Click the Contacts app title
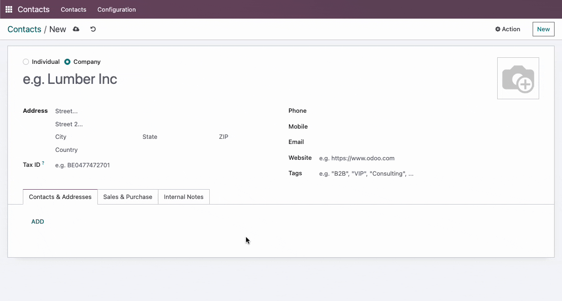 [x=34, y=9]
